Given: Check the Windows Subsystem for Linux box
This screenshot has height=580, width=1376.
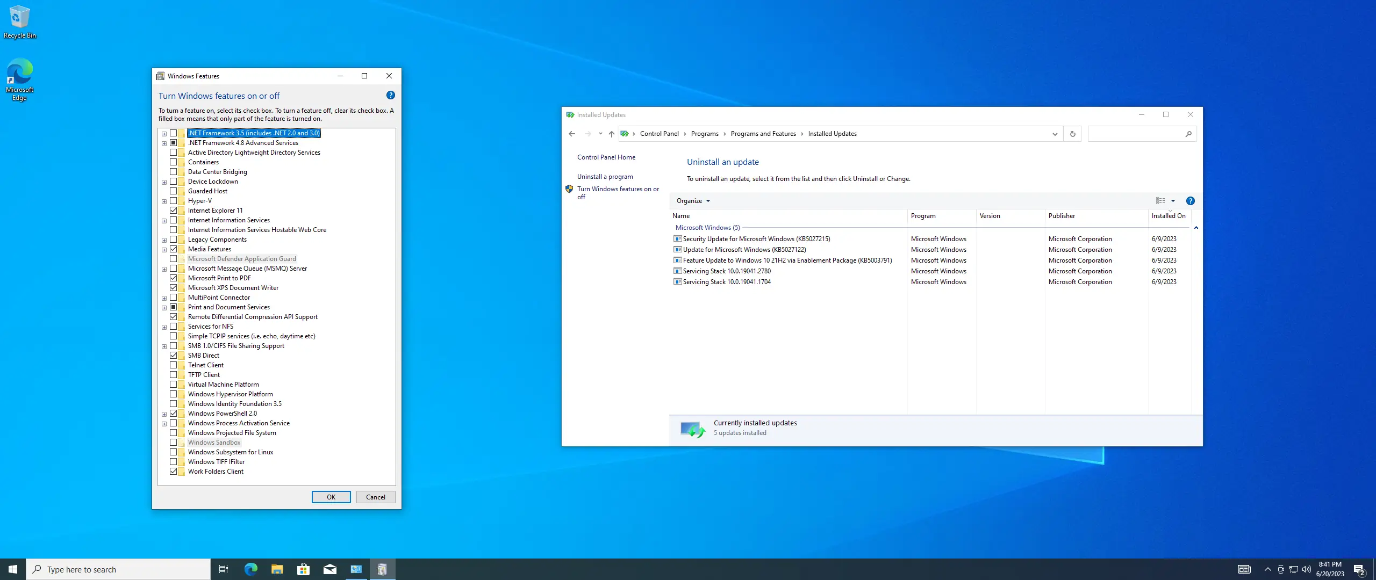Looking at the screenshot, I should (173, 452).
